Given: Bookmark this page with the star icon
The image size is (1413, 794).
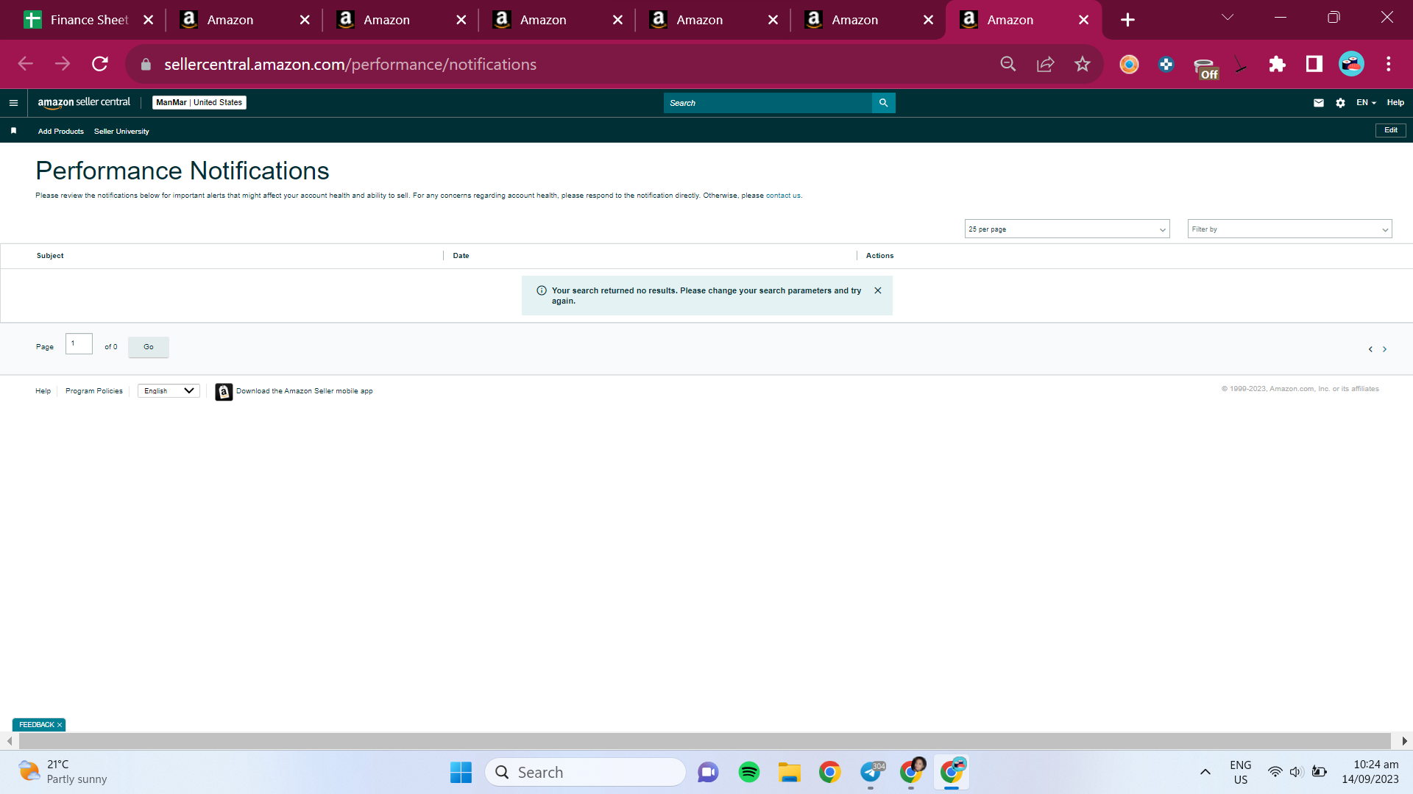Looking at the screenshot, I should (x=1082, y=64).
